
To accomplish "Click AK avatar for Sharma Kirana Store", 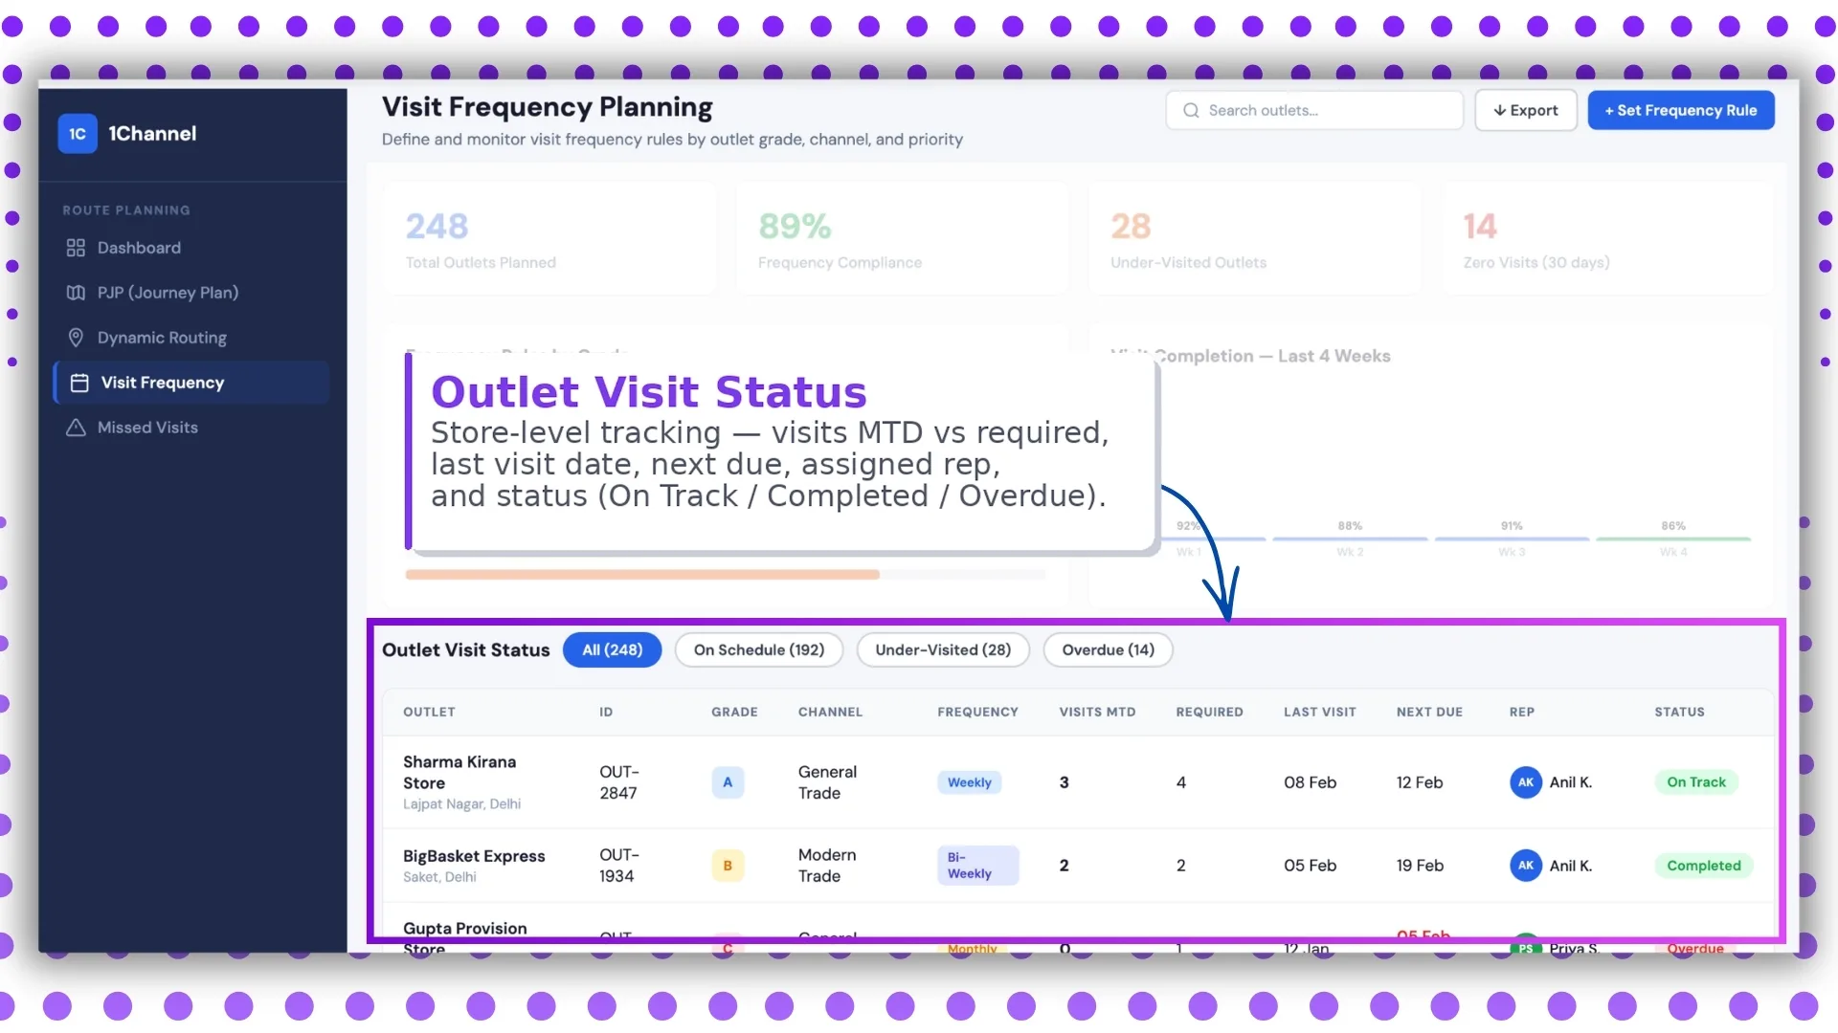I will tap(1525, 782).
